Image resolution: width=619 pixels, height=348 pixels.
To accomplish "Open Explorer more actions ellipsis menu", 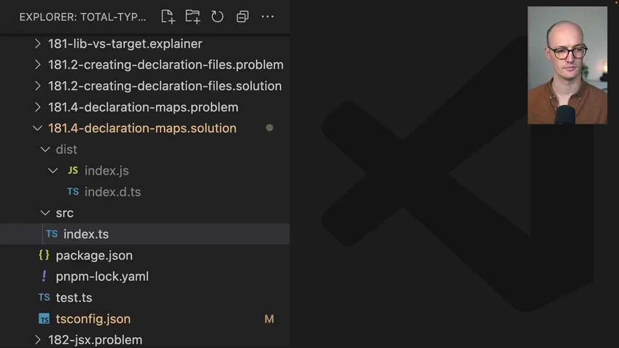I will tap(268, 17).
